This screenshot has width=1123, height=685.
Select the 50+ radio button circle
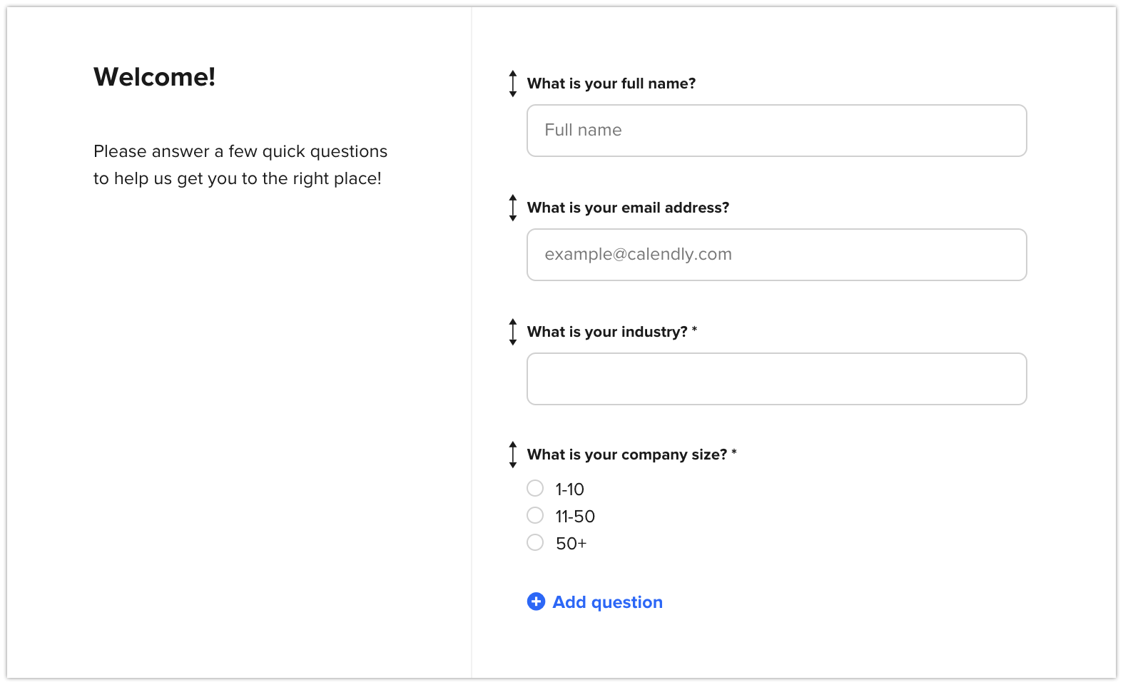pos(535,542)
